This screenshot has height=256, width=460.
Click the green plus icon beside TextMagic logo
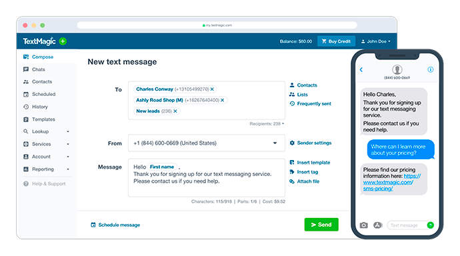point(63,41)
